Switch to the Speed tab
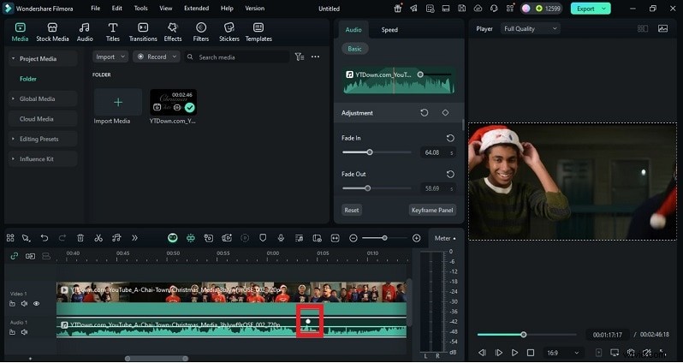Screen dimensions: 683x363 click(x=389, y=30)
